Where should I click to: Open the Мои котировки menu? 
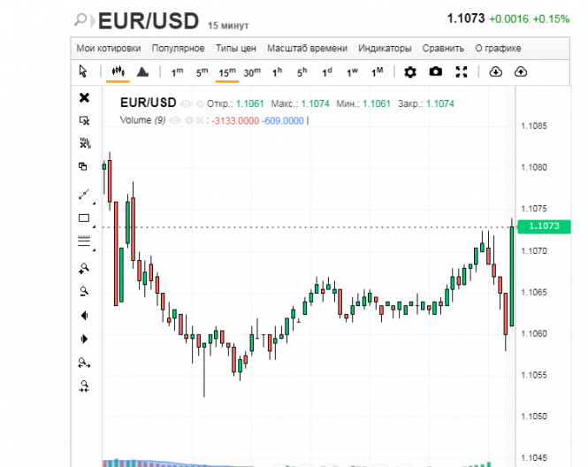coord(109,49)
